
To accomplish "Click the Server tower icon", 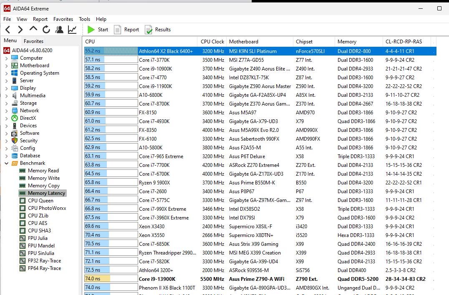I will click(15, 81).
